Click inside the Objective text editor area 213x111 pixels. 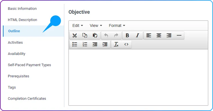(x=138, y=77)
